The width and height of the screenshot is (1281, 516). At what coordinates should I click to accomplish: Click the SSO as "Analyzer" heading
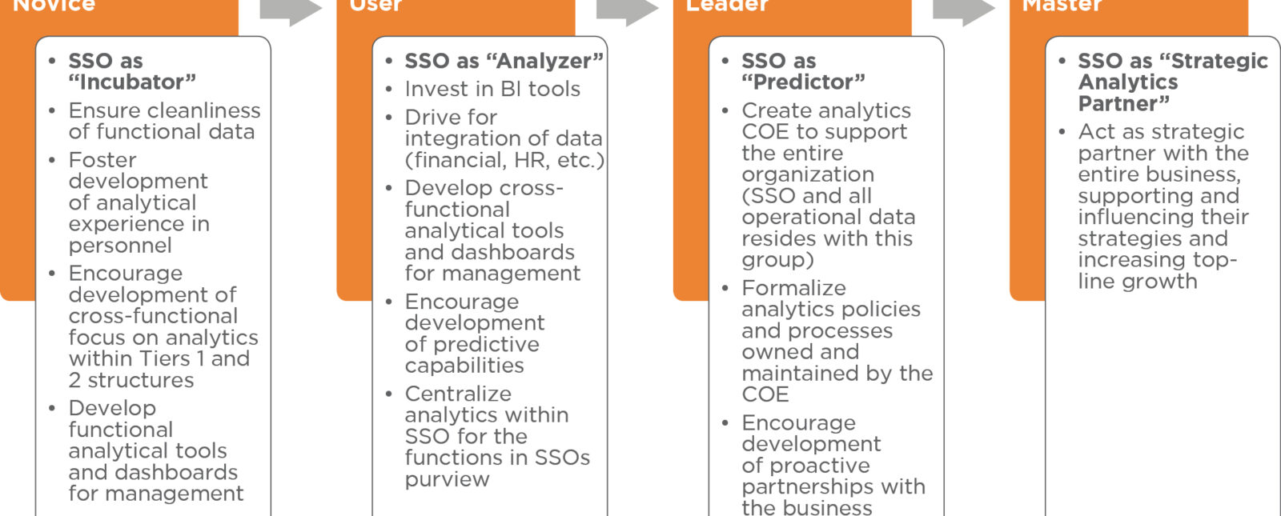tap(504, 61)
